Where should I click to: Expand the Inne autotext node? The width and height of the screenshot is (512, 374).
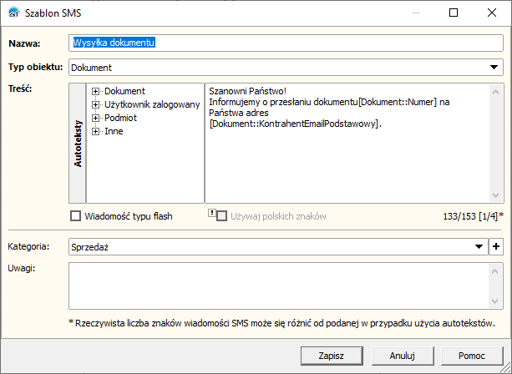96,131
